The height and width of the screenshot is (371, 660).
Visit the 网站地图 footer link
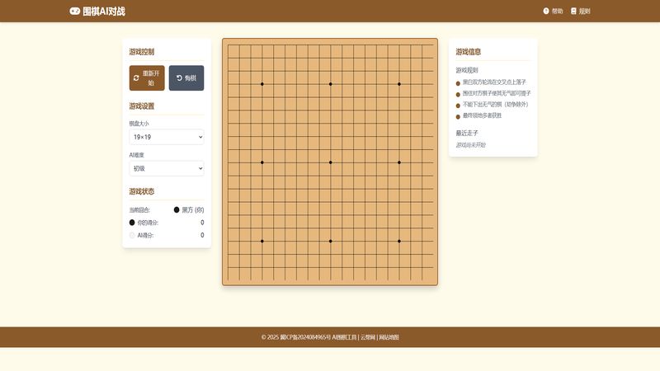pyautogui.click(x=389, y=337)
